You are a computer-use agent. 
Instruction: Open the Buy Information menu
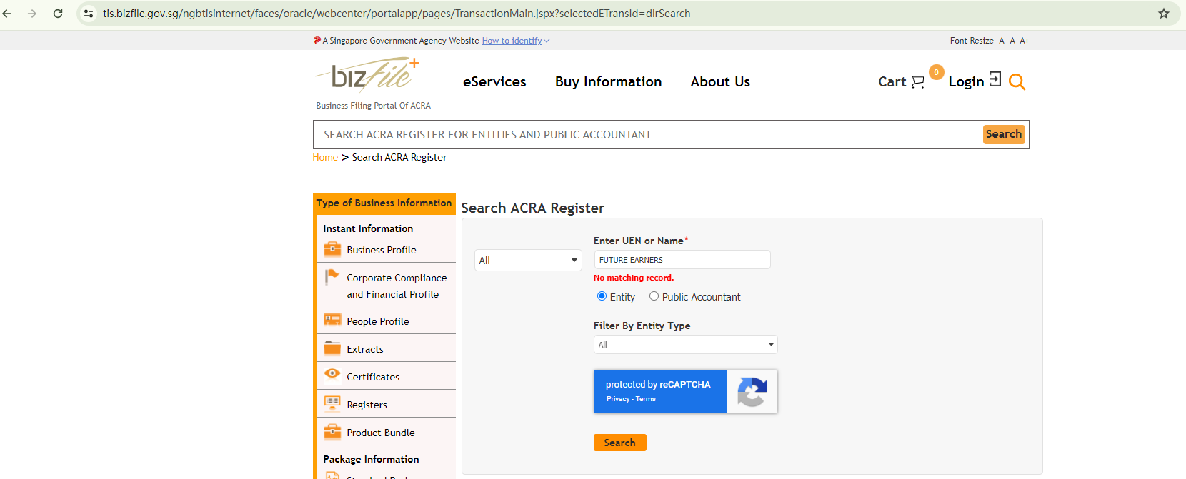(x=609, y=81)
